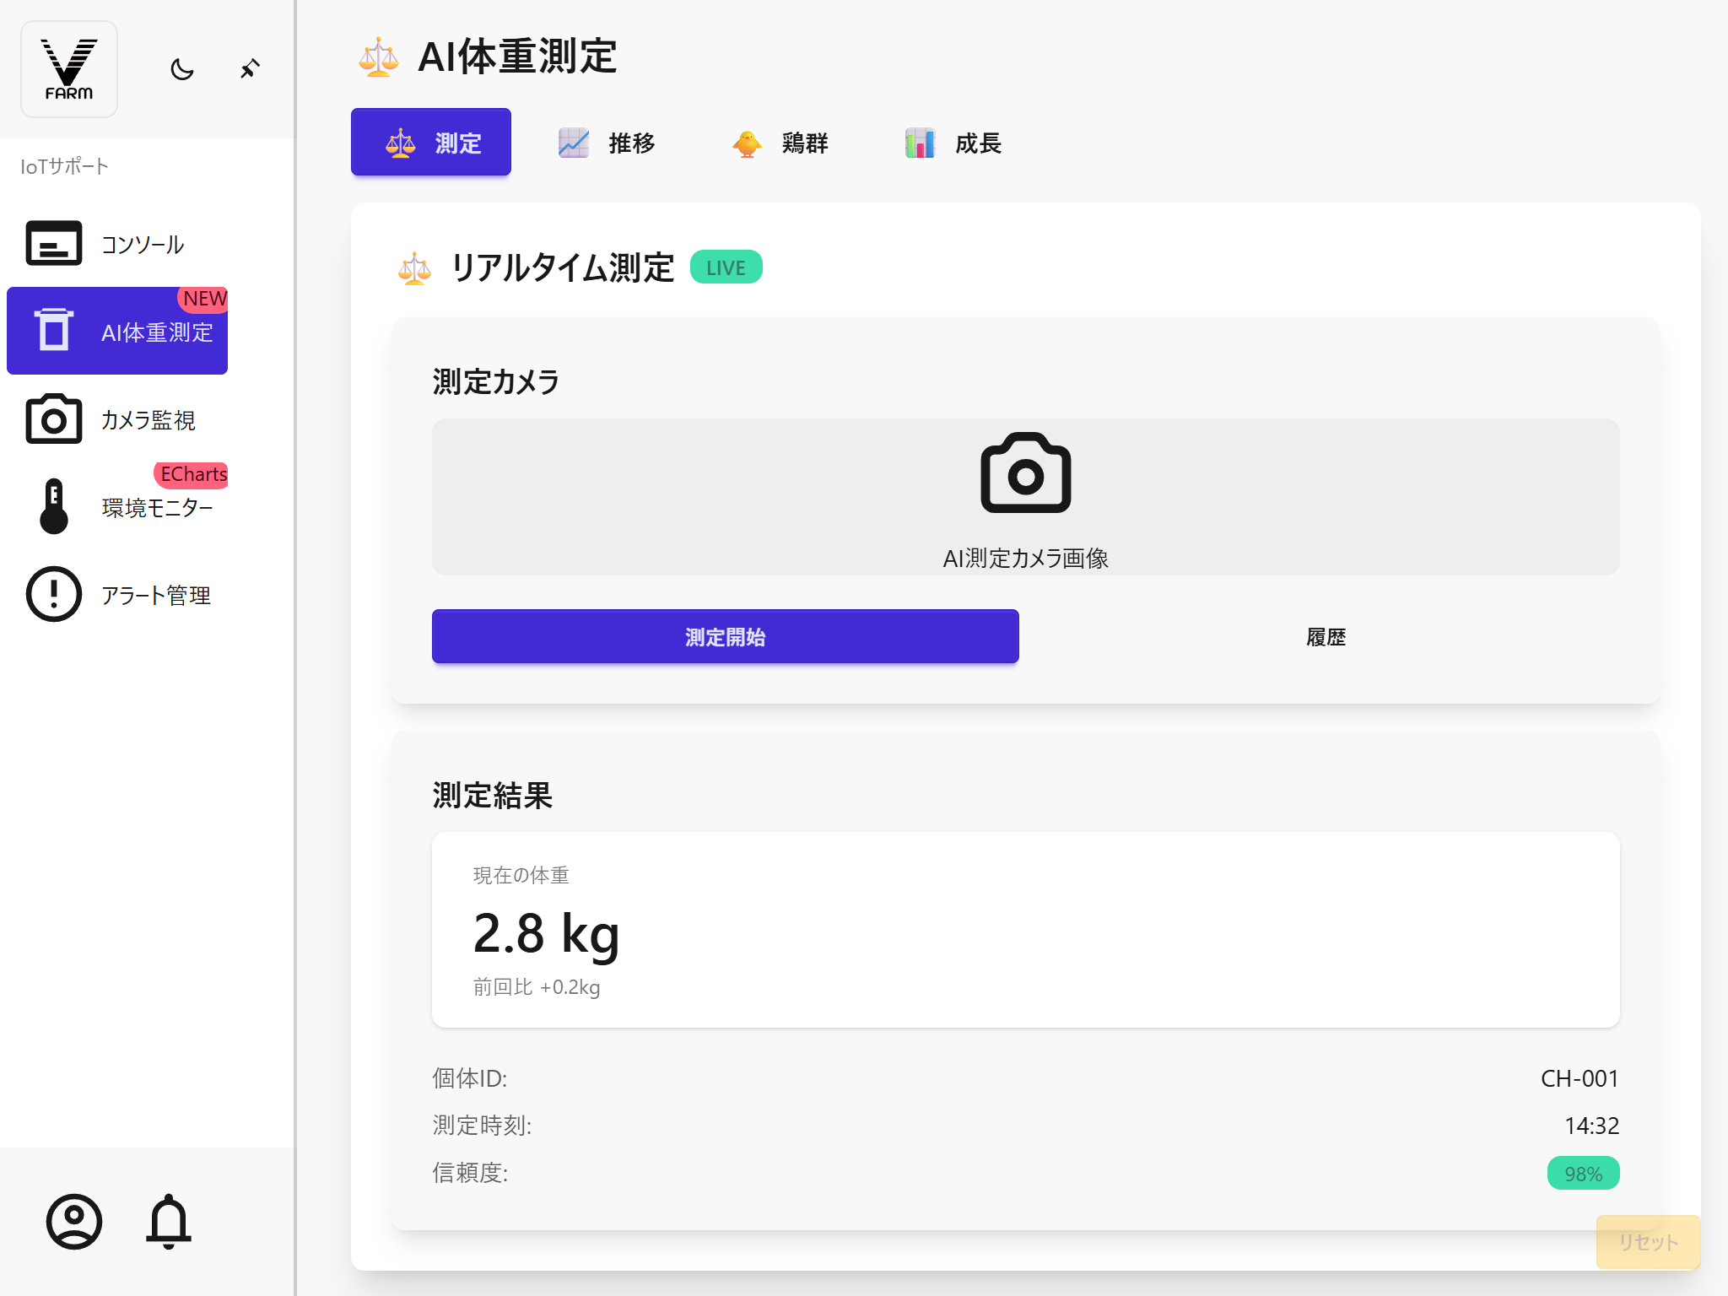Click the 98% confidence badge
Viewport: 1728px width, 1296px height.
click(x=1583, y=1172)
